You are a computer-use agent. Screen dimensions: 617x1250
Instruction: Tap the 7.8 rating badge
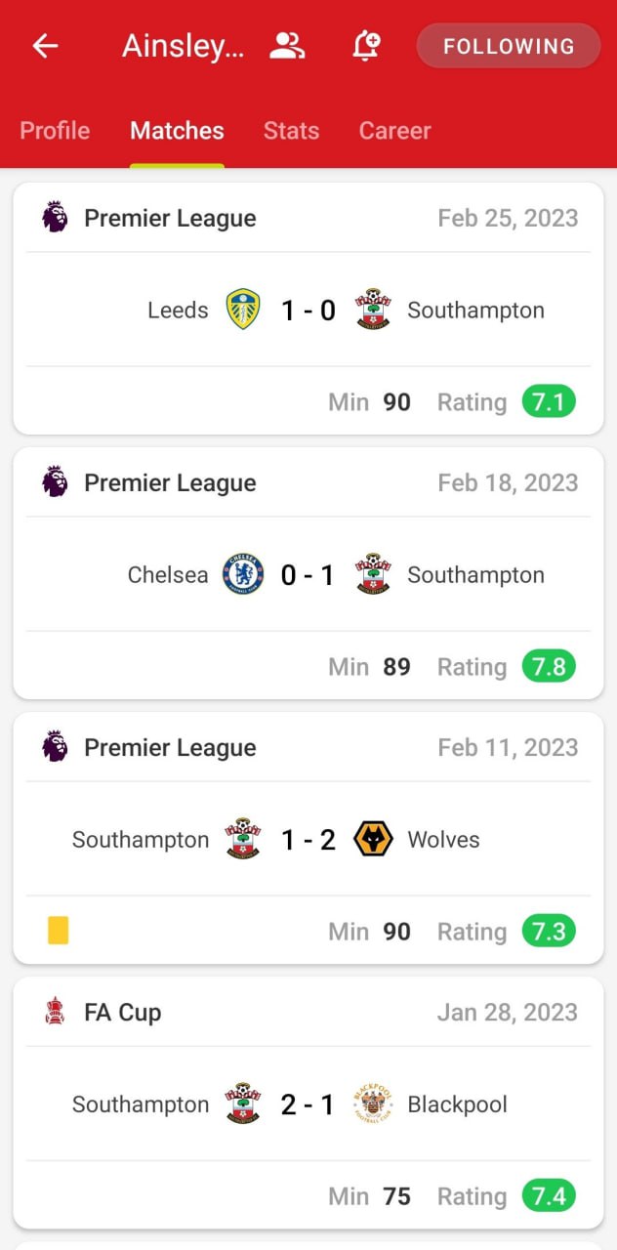coord(548,666)
